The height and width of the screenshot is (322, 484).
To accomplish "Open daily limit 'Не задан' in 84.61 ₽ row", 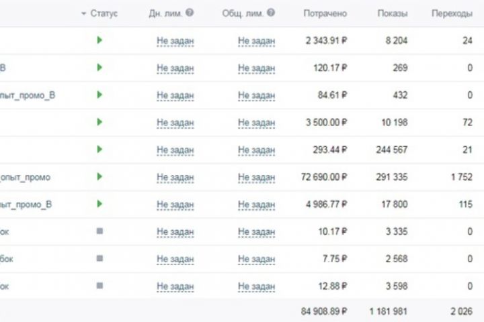I will pos(175,95).
